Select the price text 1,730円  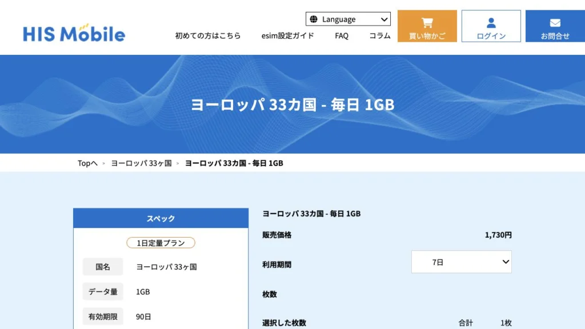coord(498,235)
